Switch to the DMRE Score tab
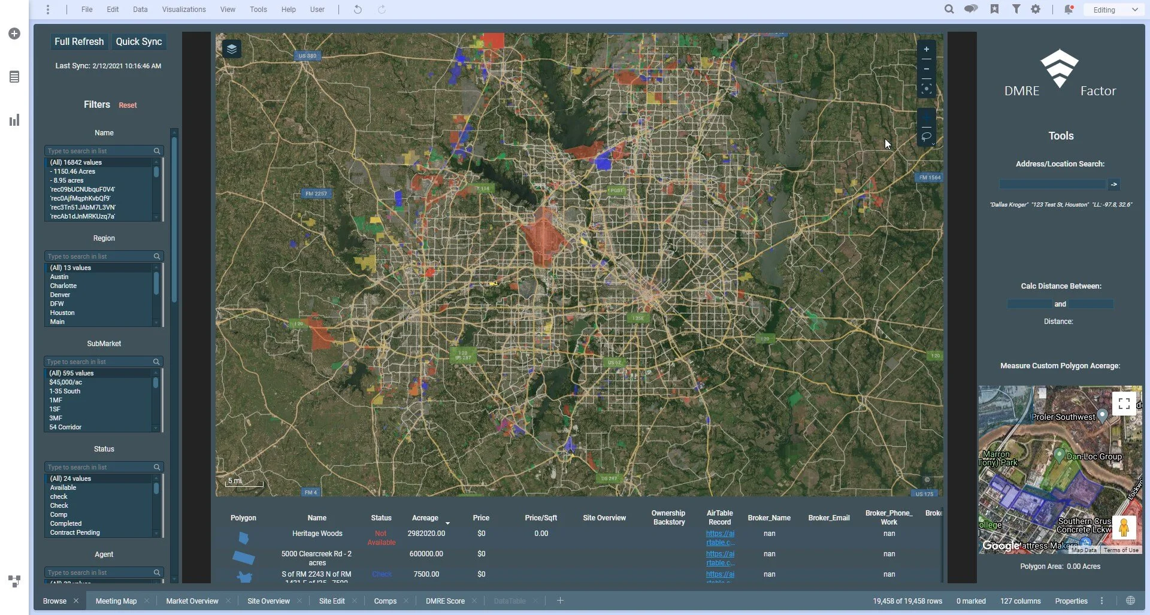 445,601
